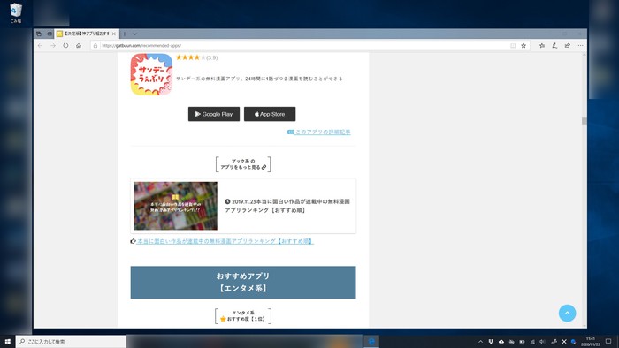Open このアプリの詳細記事 link
Viewport: 619px width, 348px height.
point(319,132)
